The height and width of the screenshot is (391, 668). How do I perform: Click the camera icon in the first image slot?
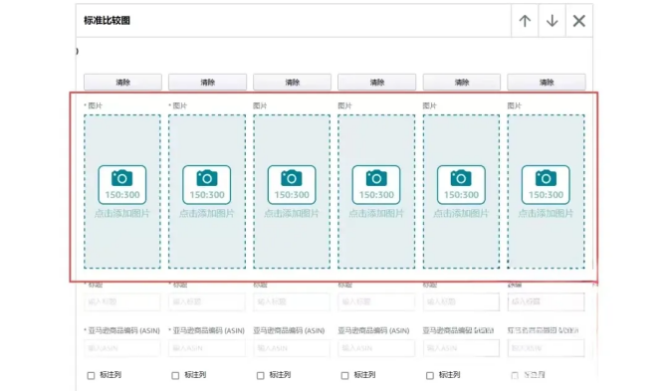coord(122,178)
